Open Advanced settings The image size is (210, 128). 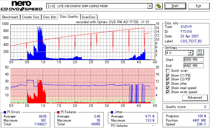(195, 98)
